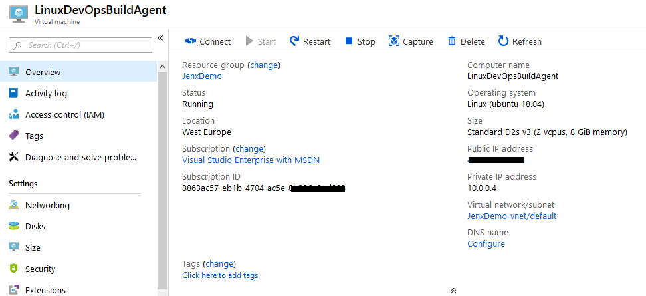Open Visual Studio Enterprise with MSDN link

coord(251,160)
